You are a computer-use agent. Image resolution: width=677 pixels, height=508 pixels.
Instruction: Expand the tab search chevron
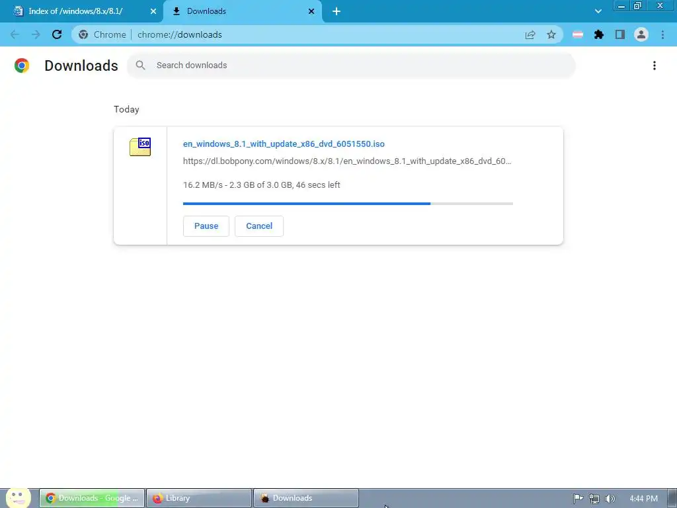[x=598, y=11]
